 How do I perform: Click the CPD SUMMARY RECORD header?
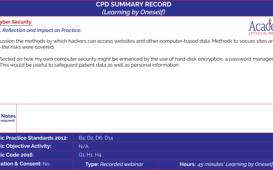(133, 4)
